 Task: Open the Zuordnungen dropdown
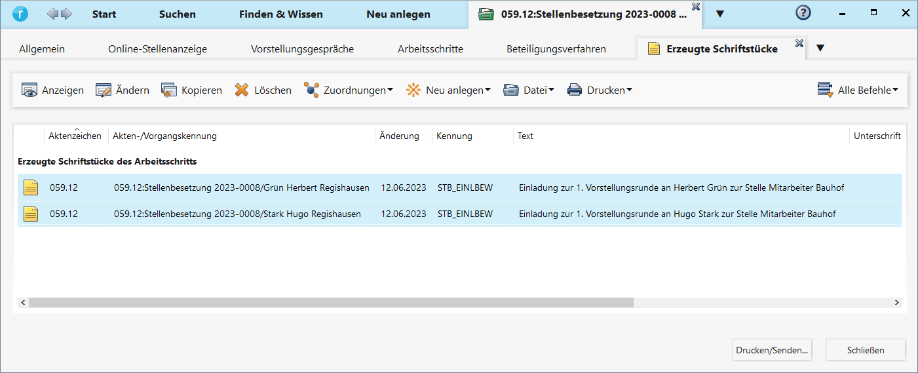pos(349,90)
